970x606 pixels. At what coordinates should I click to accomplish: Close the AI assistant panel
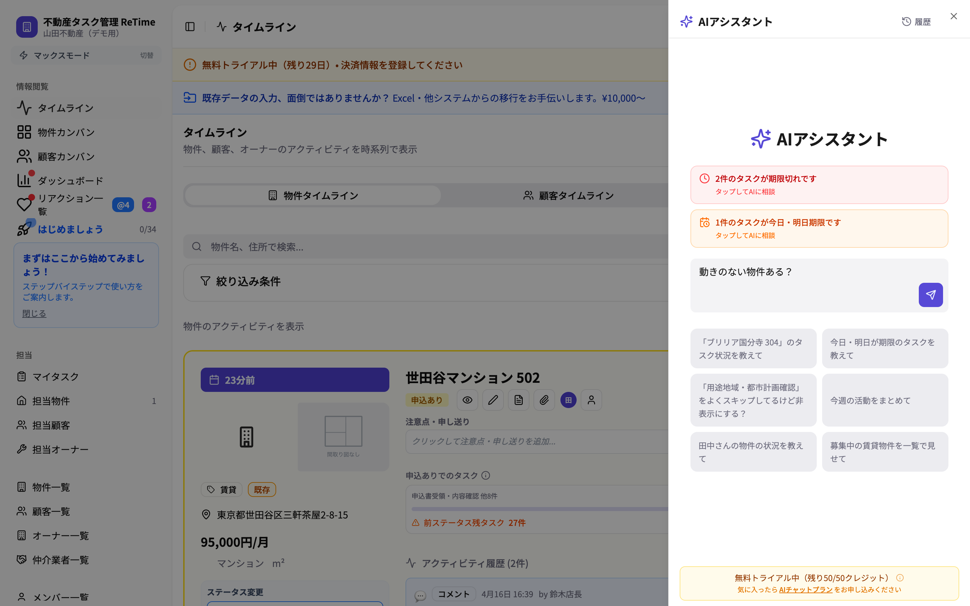pos(953,16)
